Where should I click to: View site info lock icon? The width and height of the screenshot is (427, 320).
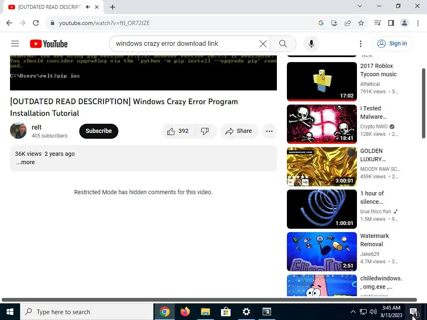(53, 23)
